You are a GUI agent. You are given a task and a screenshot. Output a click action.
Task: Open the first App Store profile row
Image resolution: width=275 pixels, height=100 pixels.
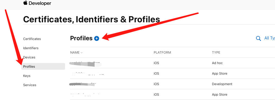click(172, 73)
